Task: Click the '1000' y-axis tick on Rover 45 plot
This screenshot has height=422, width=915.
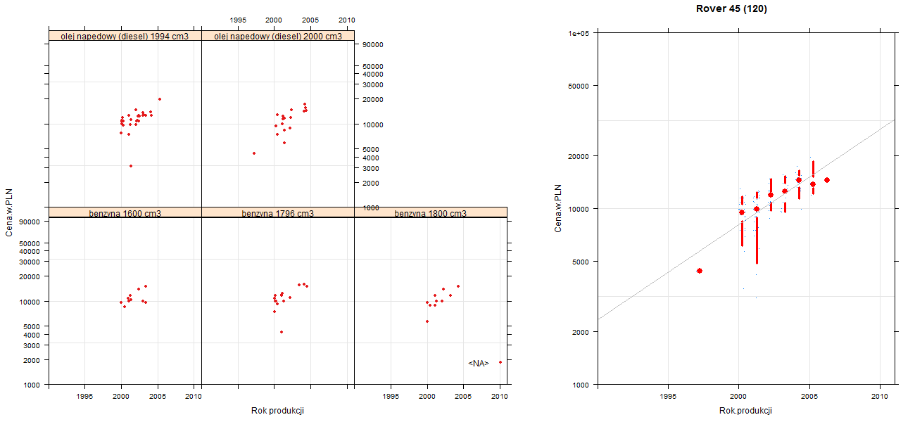Action: (581, 384)
